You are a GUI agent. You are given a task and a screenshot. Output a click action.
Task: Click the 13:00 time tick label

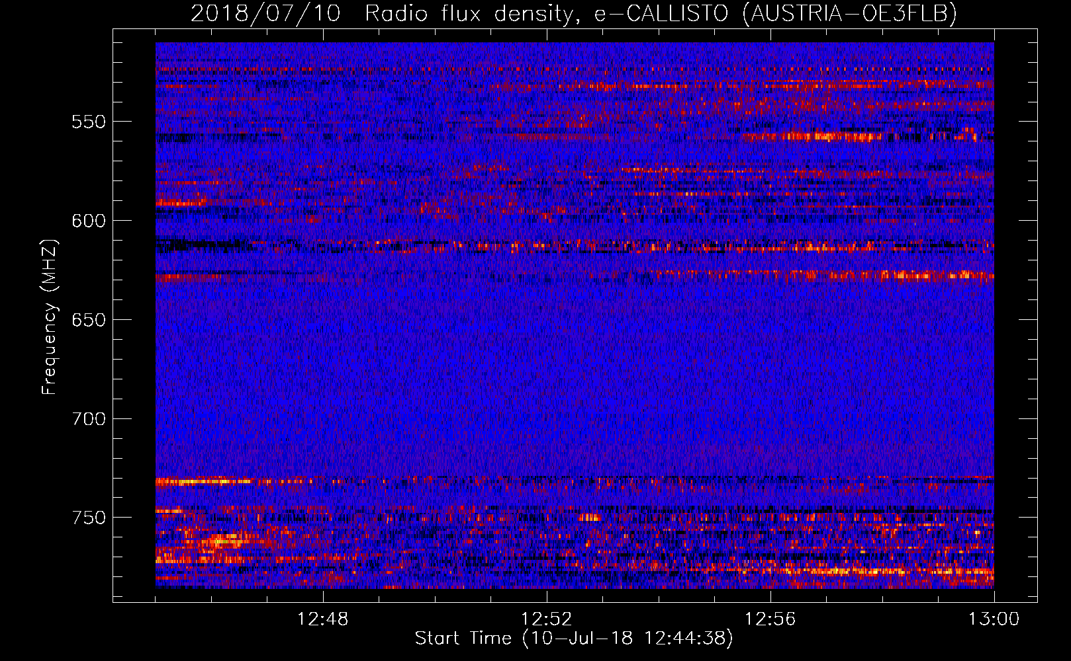pos(994,619)
